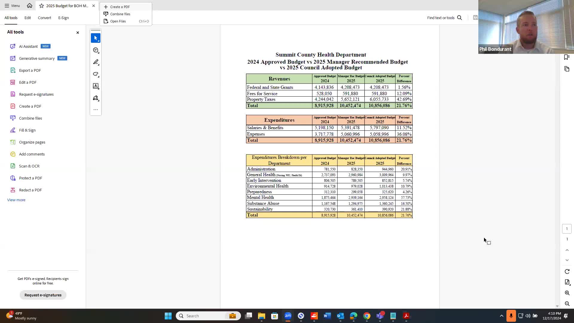Screen dimensions: 574x323
Task: Open Fill & Sign tool
Action: click(x=27, y=130)
